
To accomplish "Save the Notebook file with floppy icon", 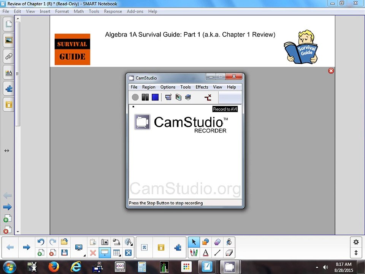I will [64, 253].
